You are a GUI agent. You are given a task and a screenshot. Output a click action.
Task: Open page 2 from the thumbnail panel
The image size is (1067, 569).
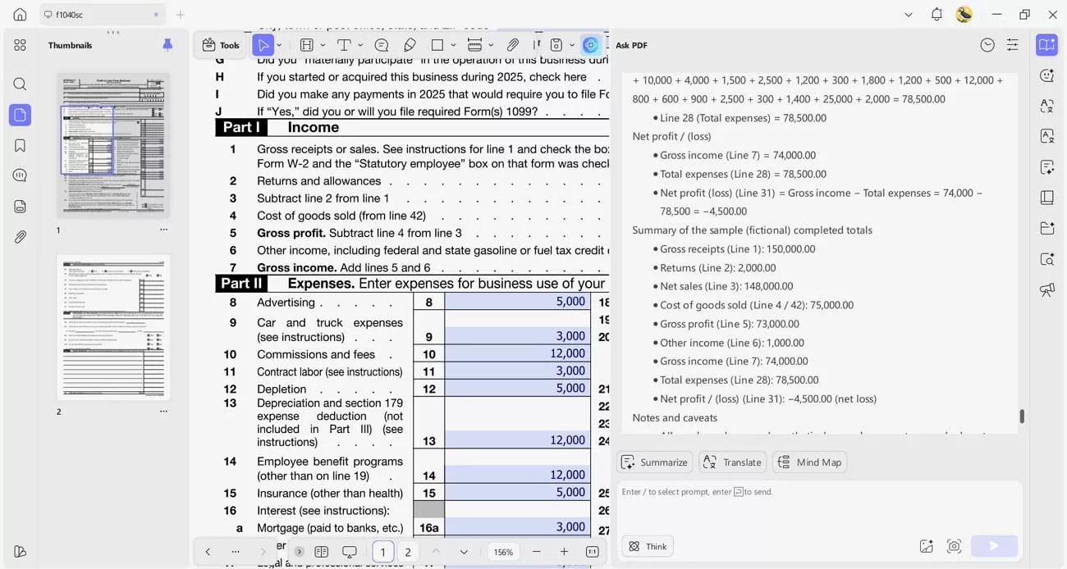click(x=112, y=326)
